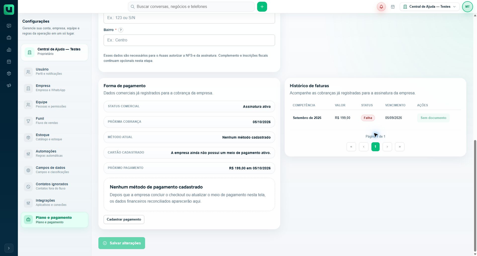The width and height of the screenshot is (477, 256).
Task: Open the briefcase deals icon in left rail
Action: click(9, 38)
